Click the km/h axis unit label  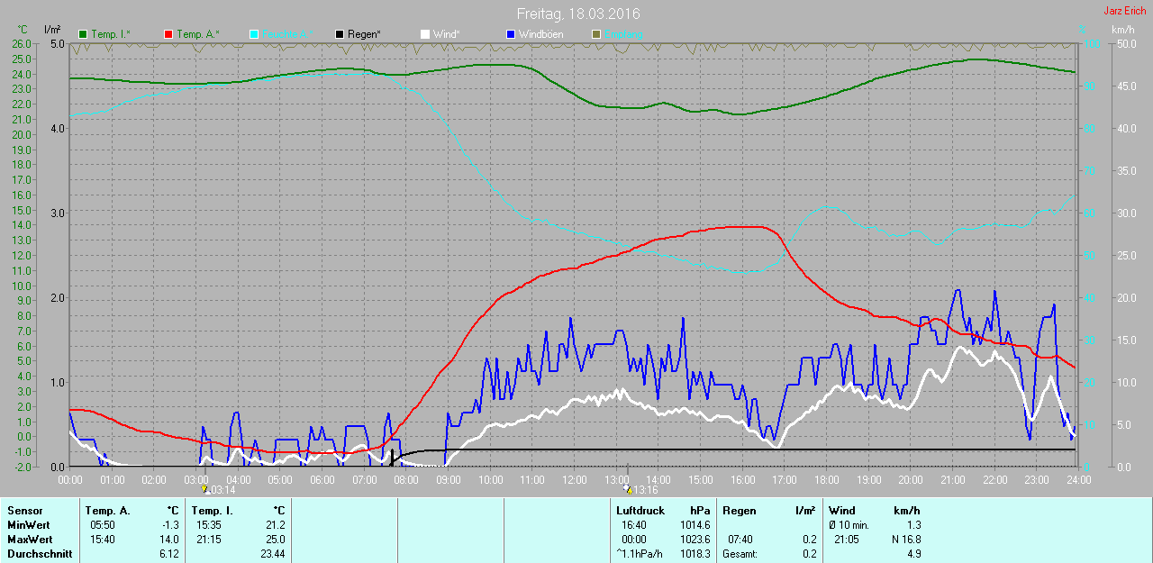tap(1122, 30)
